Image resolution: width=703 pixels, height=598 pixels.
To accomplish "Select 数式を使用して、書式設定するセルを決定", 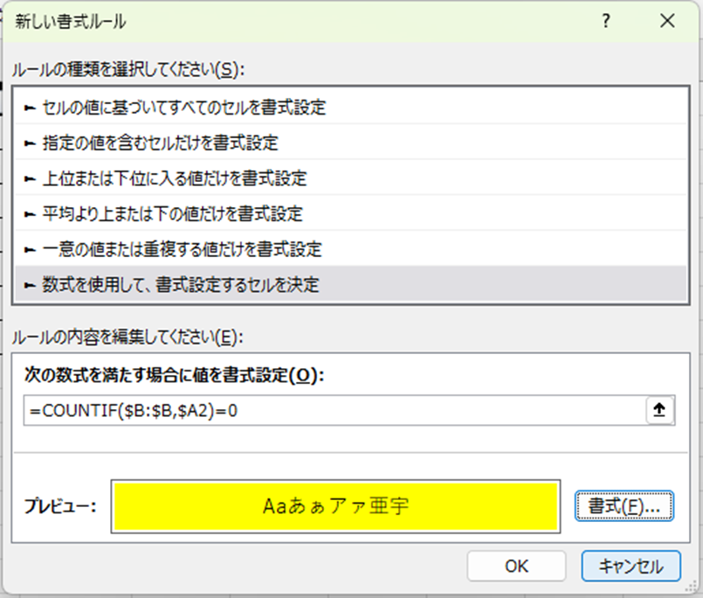I will point(181,285).
